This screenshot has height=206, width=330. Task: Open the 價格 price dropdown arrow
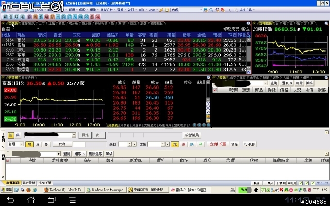click(x=168, y=144)
